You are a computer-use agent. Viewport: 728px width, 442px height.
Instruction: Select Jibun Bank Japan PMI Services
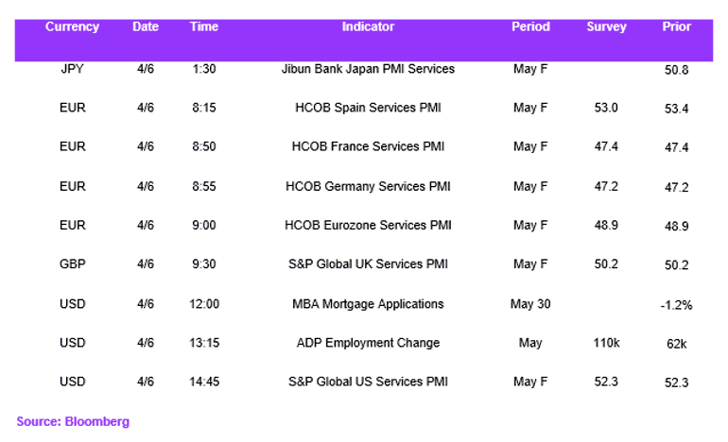pos(368,69)
